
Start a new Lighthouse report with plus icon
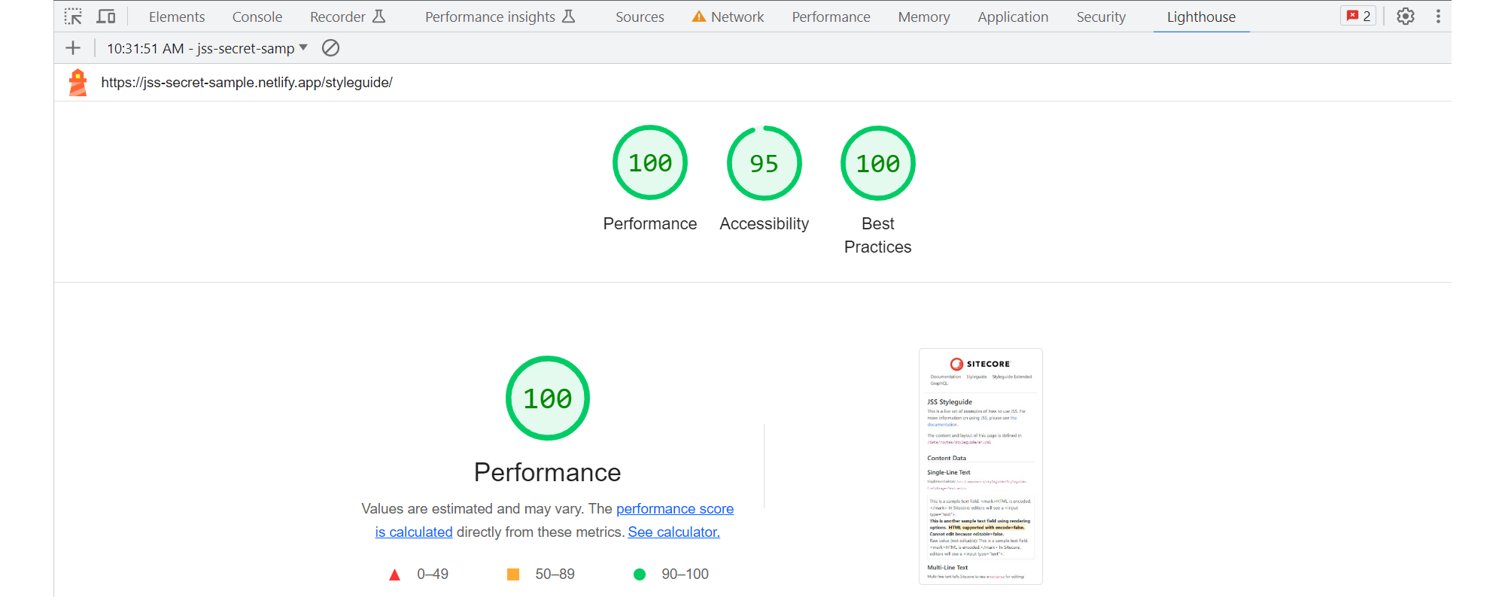(x=73, y=48)
